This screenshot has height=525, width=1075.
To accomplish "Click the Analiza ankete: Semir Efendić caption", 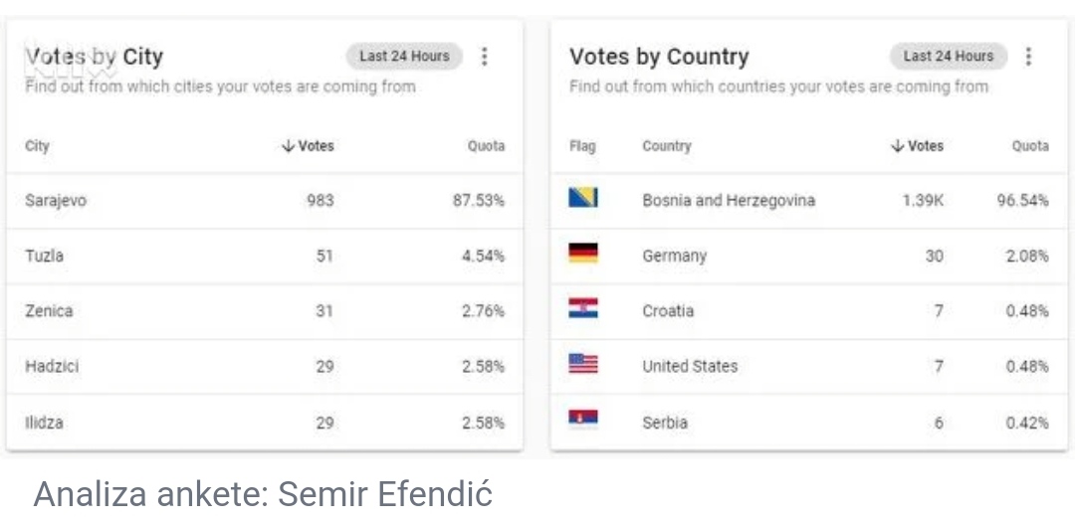I will pyautogui.click(x=263, y=493).
